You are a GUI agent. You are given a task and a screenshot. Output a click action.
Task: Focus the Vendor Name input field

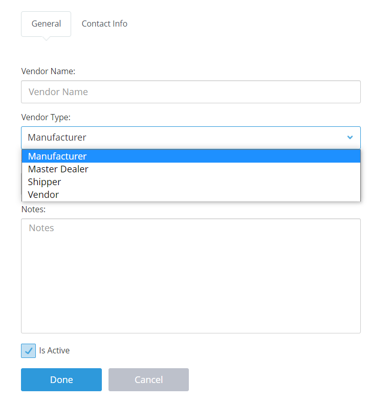(x=191, y=92)
